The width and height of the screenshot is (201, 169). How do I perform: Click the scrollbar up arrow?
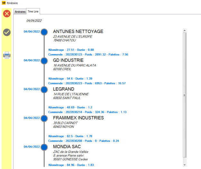pos(184,31)
